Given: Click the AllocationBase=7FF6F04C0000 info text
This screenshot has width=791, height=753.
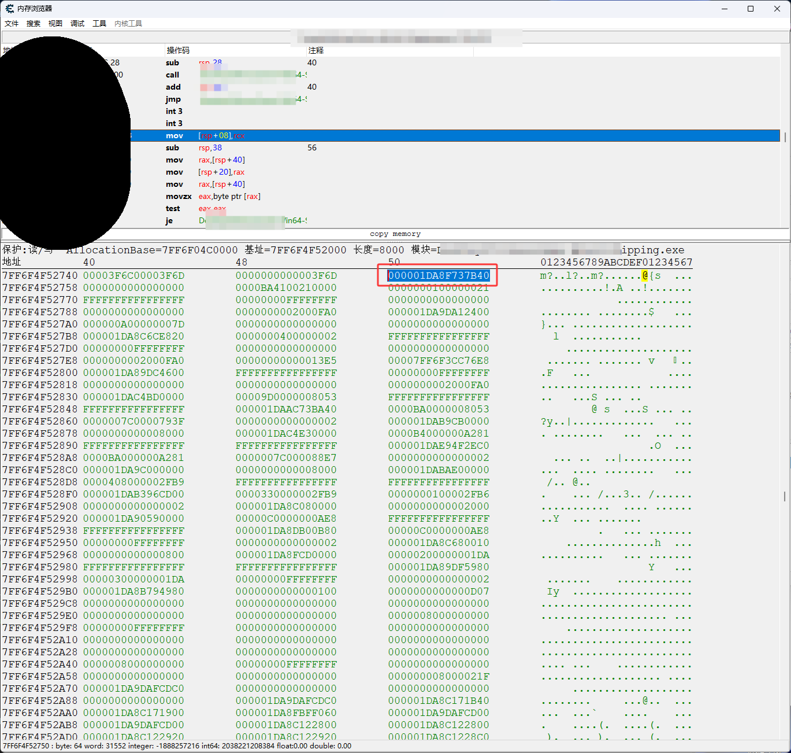Looking at the screenshot, I should (152, 250).
